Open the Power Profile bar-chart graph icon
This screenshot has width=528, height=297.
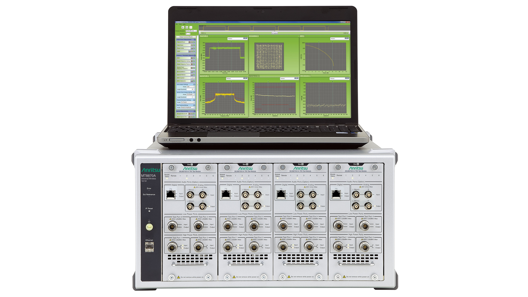click(192, 48)
